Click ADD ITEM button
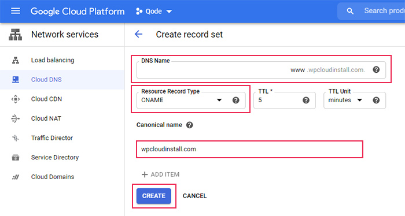This screenshot has height=216, width=405. tap(160, 174)
